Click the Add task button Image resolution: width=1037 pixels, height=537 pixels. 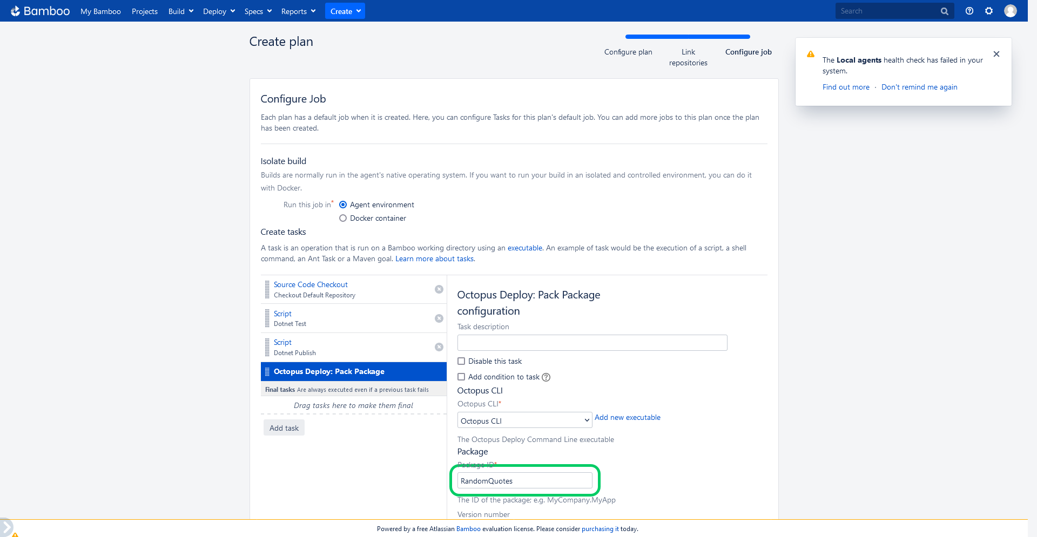coord(284,428)
